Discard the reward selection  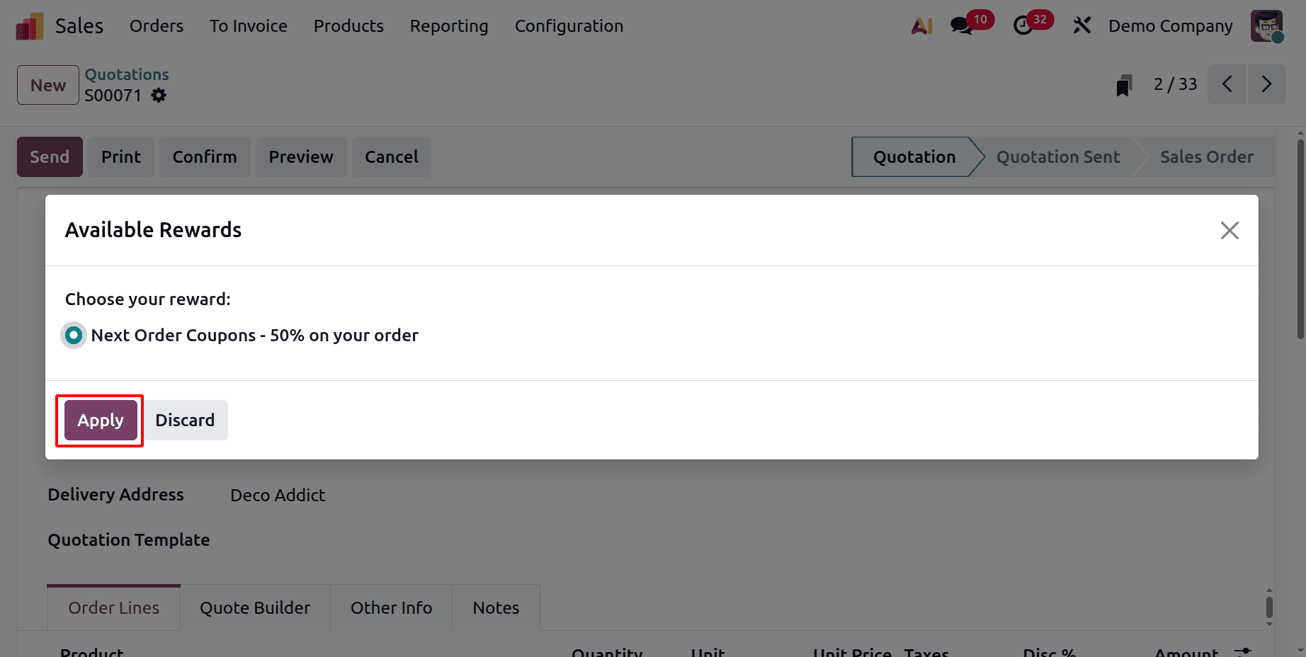coord(185,420)
